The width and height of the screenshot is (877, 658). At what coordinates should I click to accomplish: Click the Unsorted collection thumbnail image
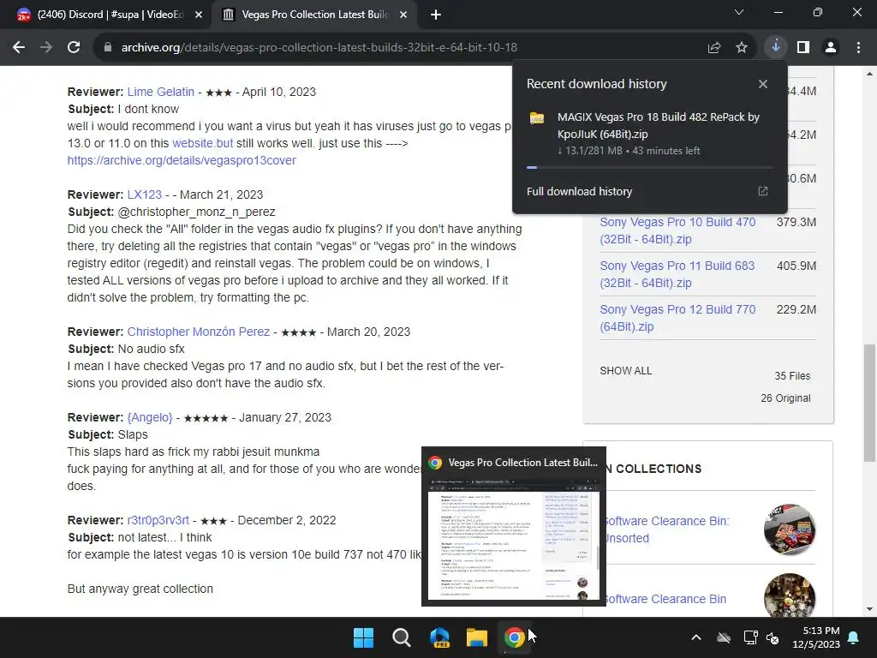[789, 529]
